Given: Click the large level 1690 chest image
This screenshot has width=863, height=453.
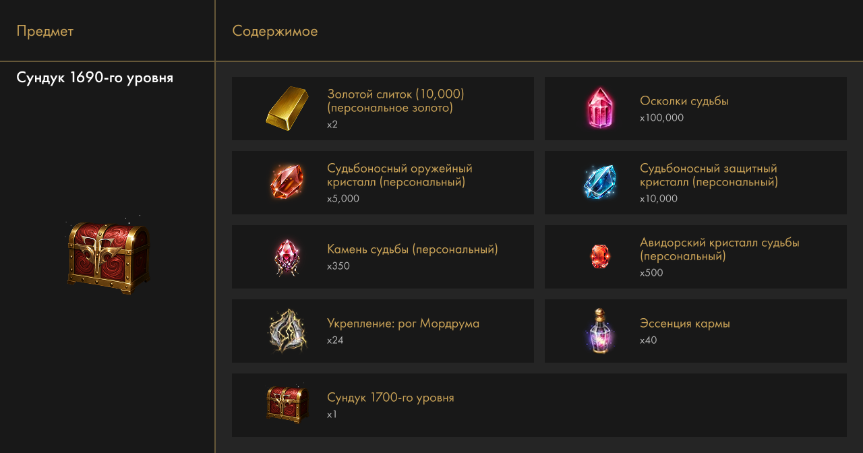Looking at the screenshot, I should pyautogui.click(x=108, y=256).
